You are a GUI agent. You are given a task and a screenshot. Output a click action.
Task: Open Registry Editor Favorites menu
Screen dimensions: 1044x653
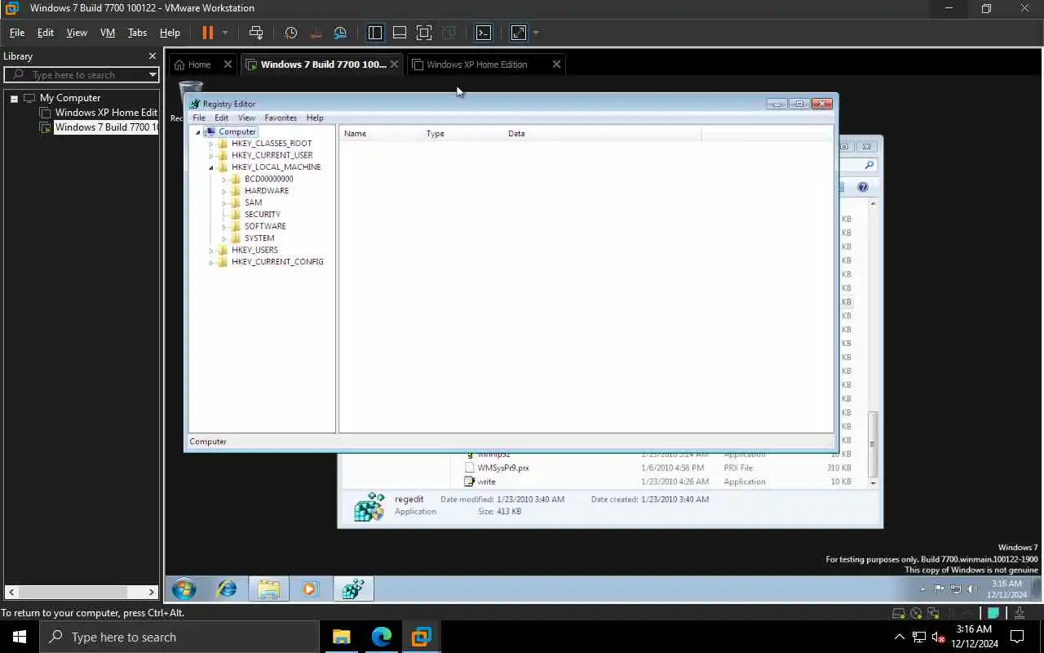pyautogui.click(x=281, y=118)
